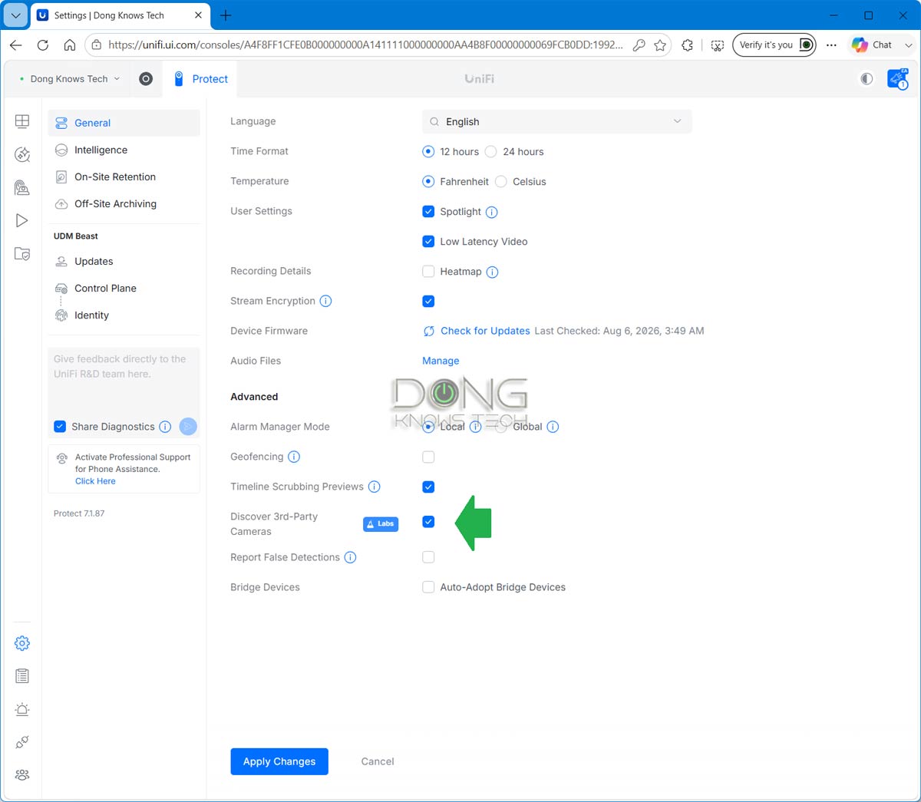Select 12 hours time format
The height and width of the screenshot is (802, 921).
pyautogui.click(x=428, y=152)
